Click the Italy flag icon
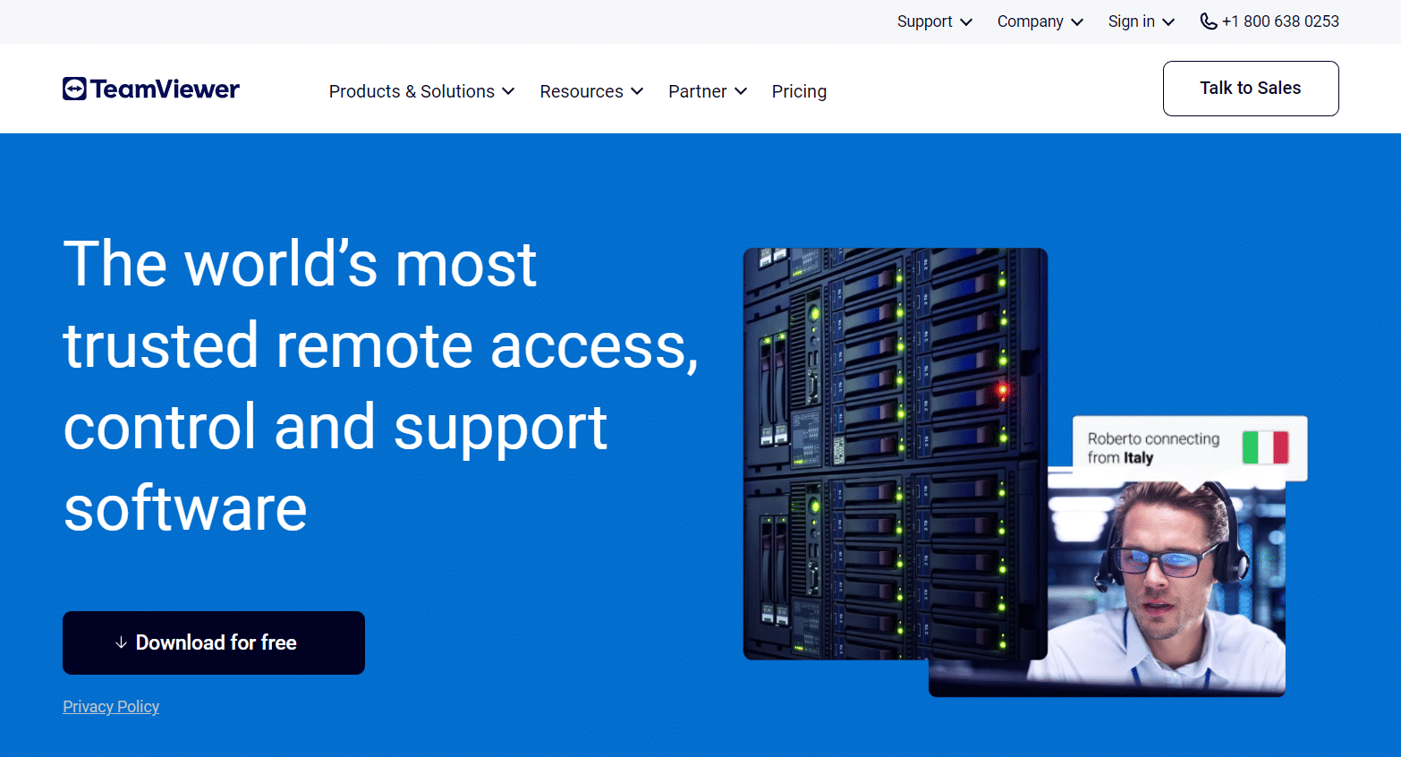 pyautogui.click(x=1265, y=447)
